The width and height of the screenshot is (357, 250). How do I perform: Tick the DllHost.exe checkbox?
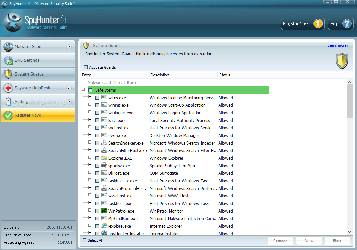[97, 173]
